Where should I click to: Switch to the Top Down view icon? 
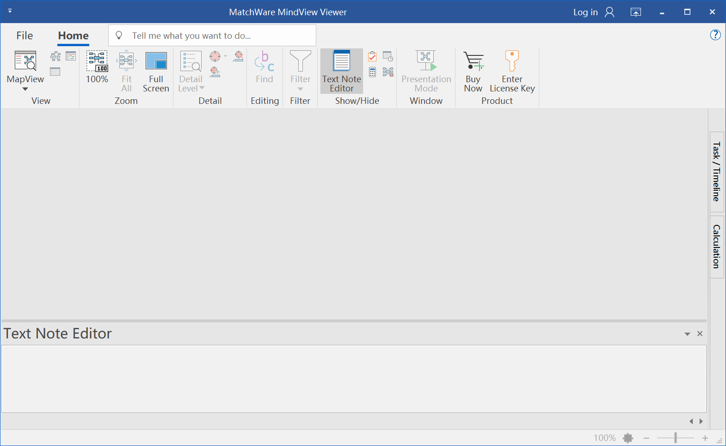[x=55, y=56]
